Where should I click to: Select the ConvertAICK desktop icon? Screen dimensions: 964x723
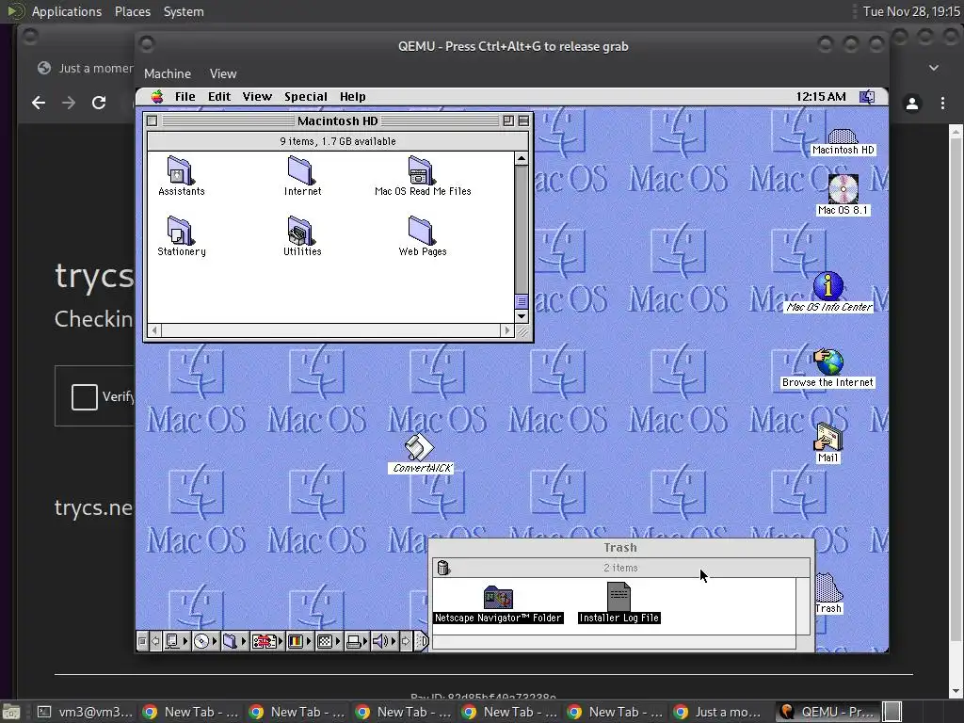[421, 454]
